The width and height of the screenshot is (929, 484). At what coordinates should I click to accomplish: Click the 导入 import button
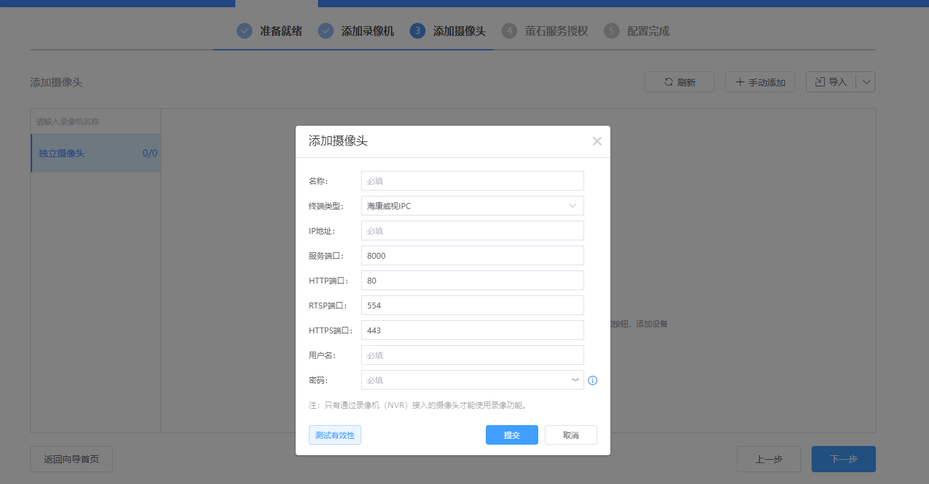831,82
